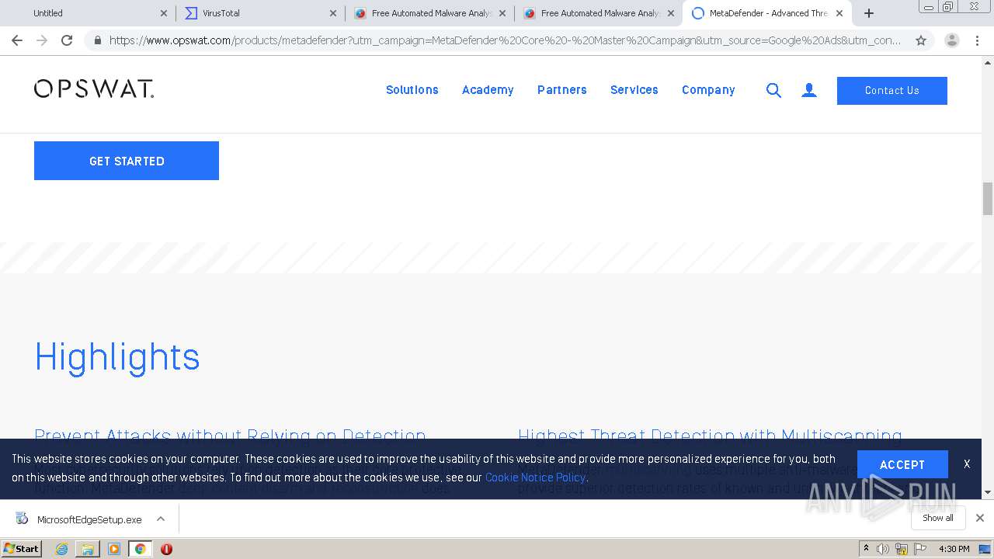Close the MetaDefender tab
Viewport: 994px width, 559px height.
click(839, 13)
